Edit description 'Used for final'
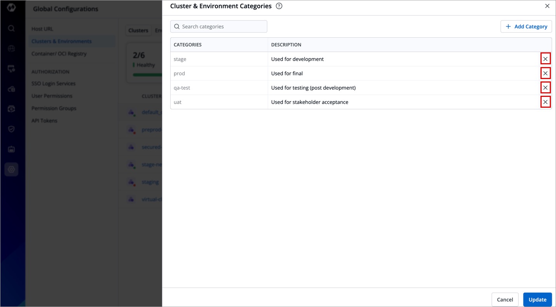Screen dimensions: 556x307 pyautogui.click(x=404, y=73)
